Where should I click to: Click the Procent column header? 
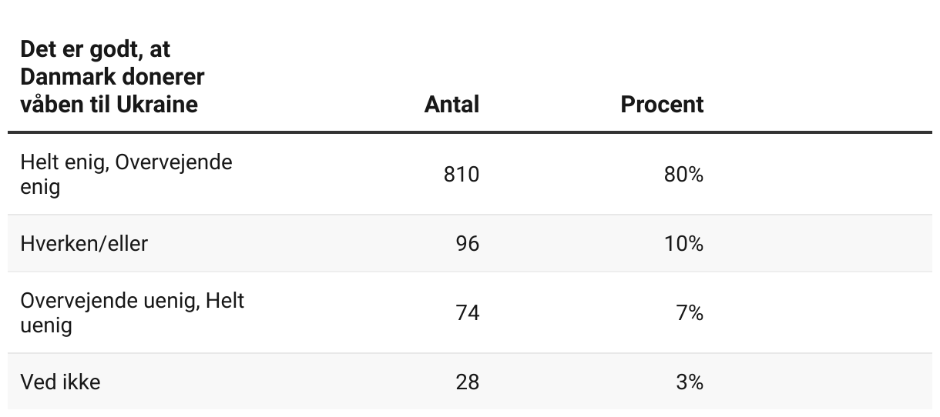click(x=662, y=105)
